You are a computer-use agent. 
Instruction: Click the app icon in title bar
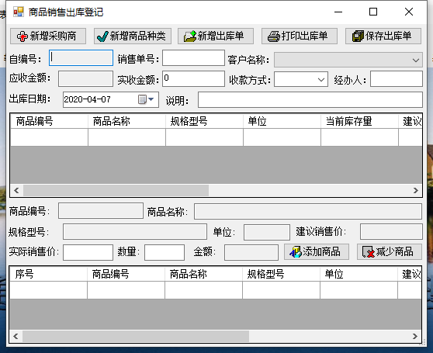pyautogui.click(x=19, y=12)
